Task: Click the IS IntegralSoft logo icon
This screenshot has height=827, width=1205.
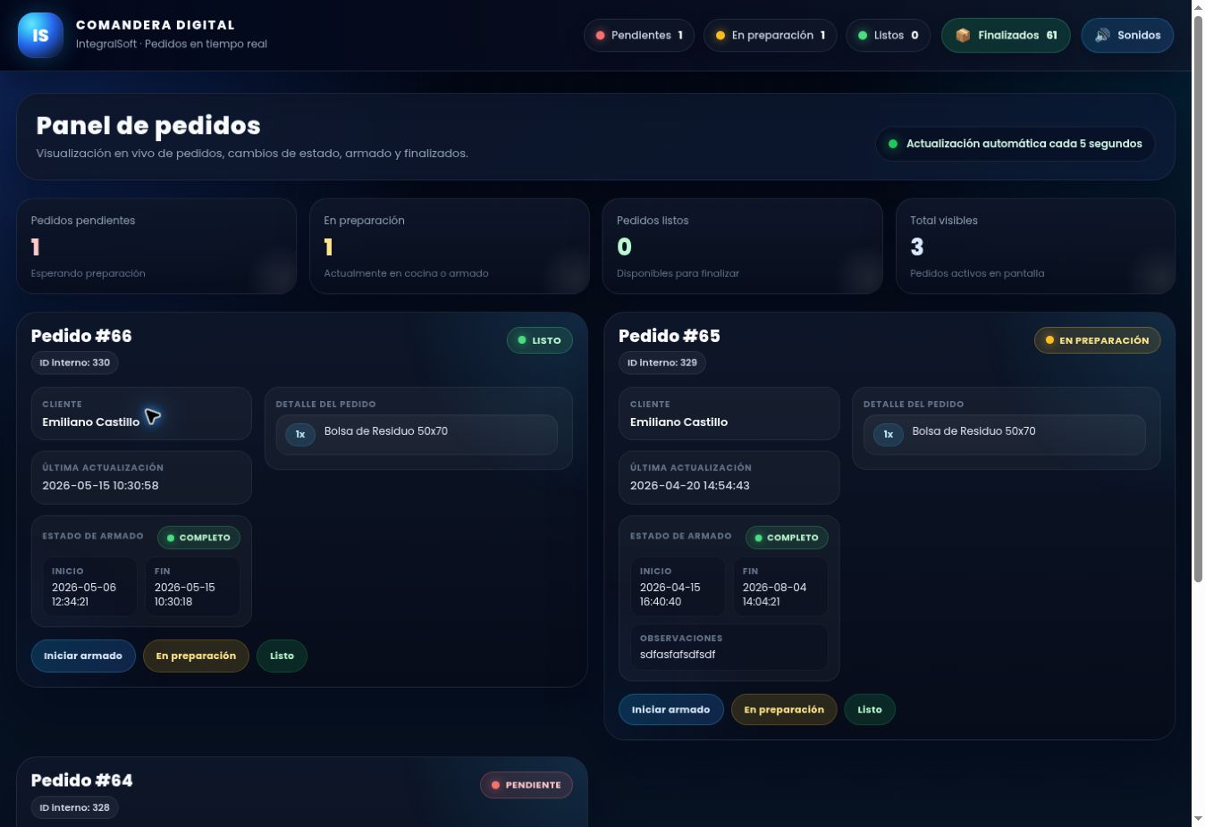Action: click(x=40, y=36)
